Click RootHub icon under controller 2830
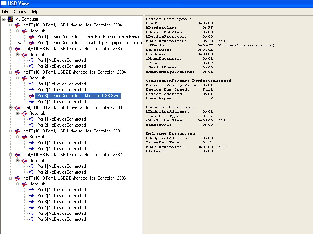This screenshot has width=313, height=234. pos(25,113)
